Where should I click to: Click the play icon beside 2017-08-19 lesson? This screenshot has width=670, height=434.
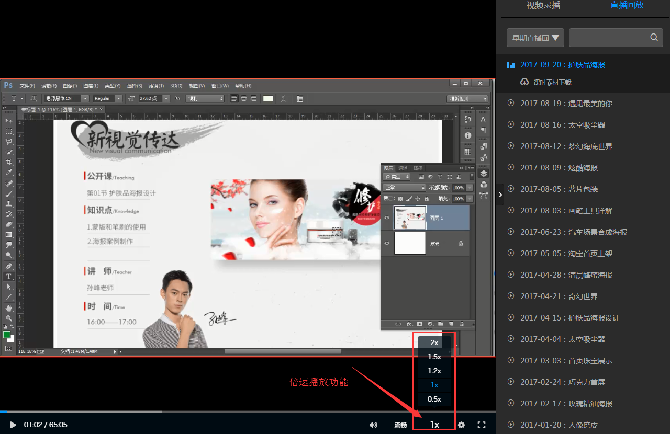[511, 103]
